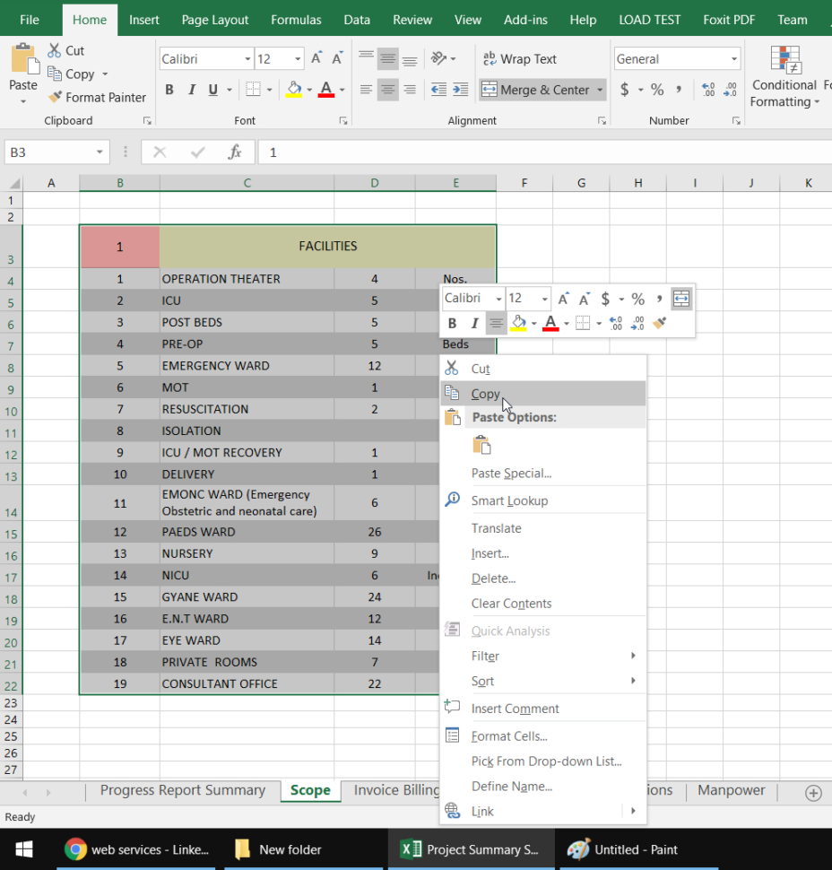Click the Format Painter brush in ribbon
Image resolution: width=832 pixels, height=870 pixels.
pyautogui.click(x=55, y=97)
